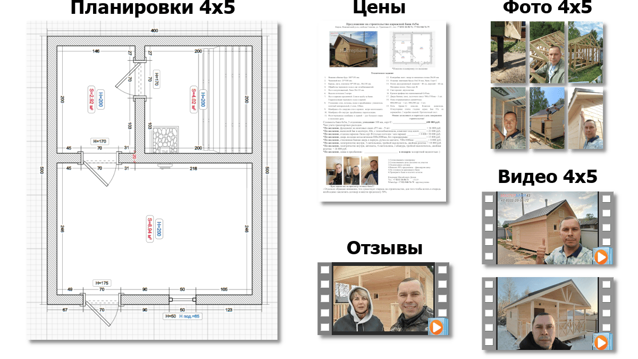
Task: Open the photo of the screw pile foundation
Action: pyautogui.click(x=509, y=52)
